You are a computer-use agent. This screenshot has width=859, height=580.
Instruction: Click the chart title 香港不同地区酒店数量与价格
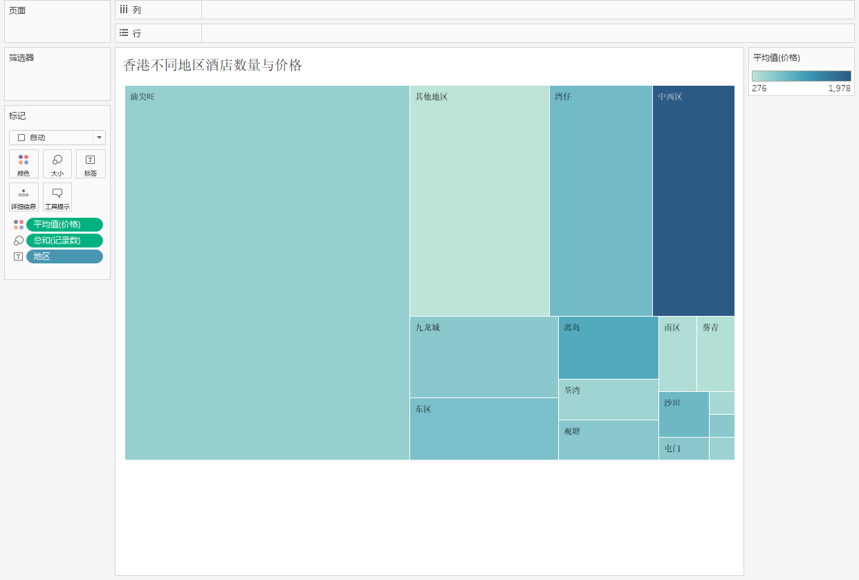212,65
